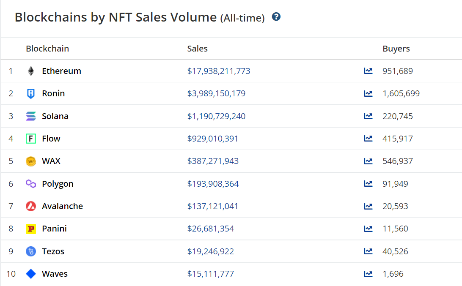Open the Tezos trend chart icon

pos(368,251)
